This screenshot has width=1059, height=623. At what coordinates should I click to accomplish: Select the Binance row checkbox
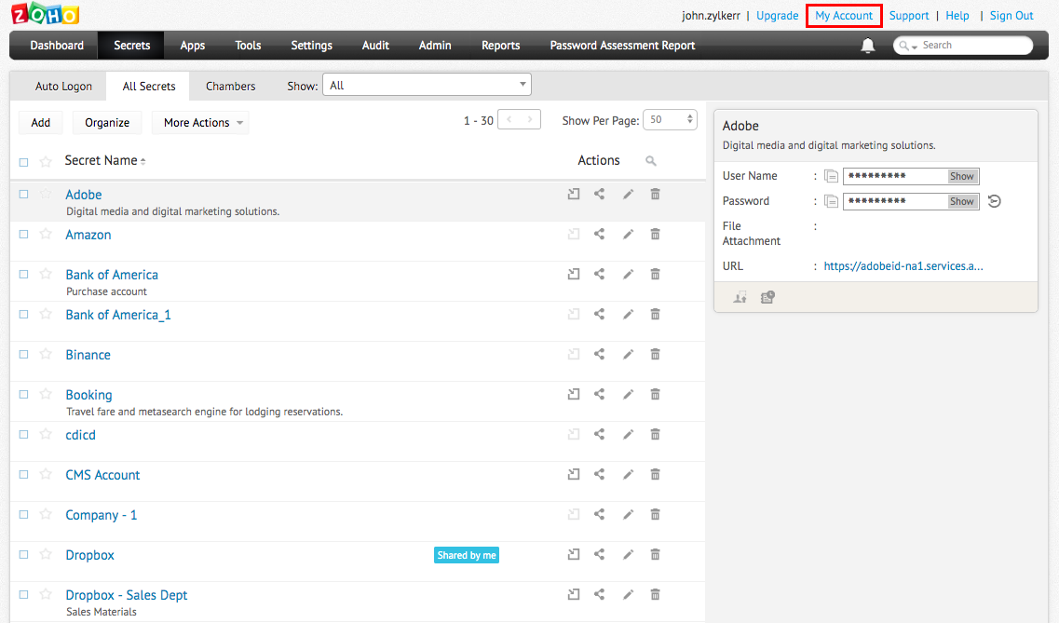pos(23,355)
